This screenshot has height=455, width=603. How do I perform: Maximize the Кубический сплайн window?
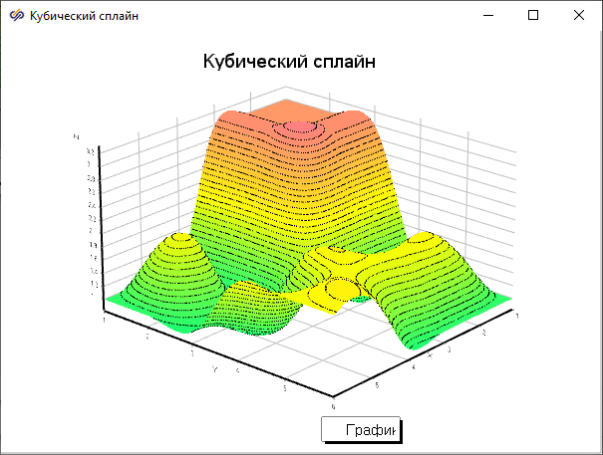533,16
